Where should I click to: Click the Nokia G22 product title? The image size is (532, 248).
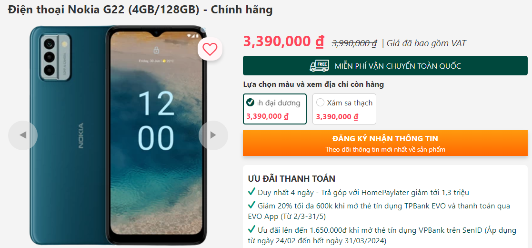(140, 10)
